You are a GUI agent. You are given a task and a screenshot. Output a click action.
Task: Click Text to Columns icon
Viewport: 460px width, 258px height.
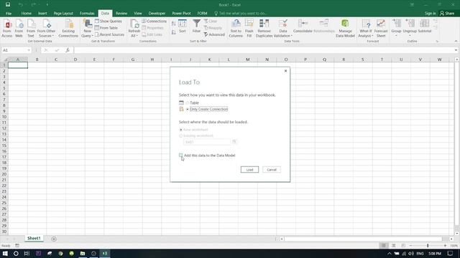pos(236,28)
